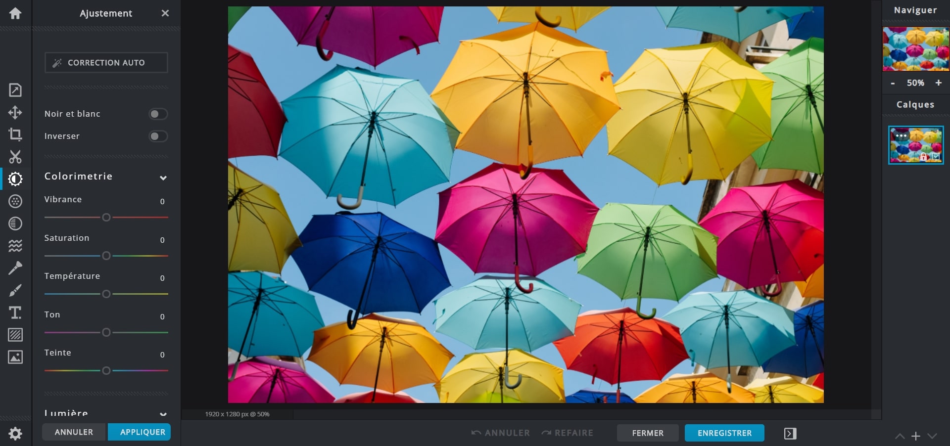Click the CORRECTION AUTO button
Screen dimensions: 950x446
pyautogui.click(x=106, y=63)
